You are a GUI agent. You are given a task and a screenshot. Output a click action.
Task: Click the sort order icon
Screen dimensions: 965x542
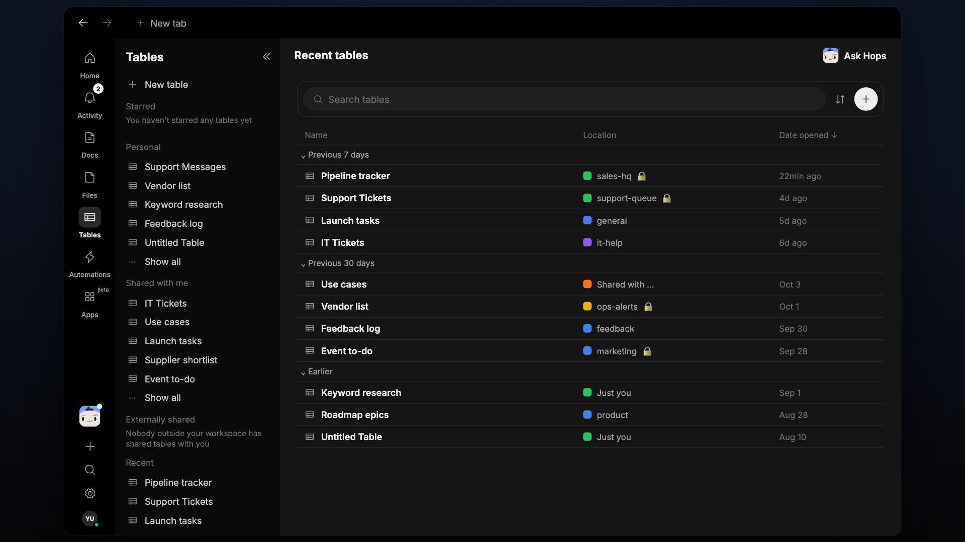[x=840, y=99]
